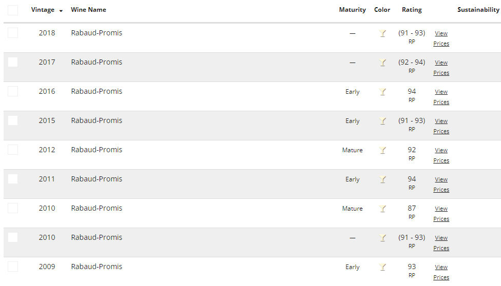Image resolution: width=501 pixels, height=286 pixels.
Task: Sort the table by Wine Name
Action: (88, 10)
